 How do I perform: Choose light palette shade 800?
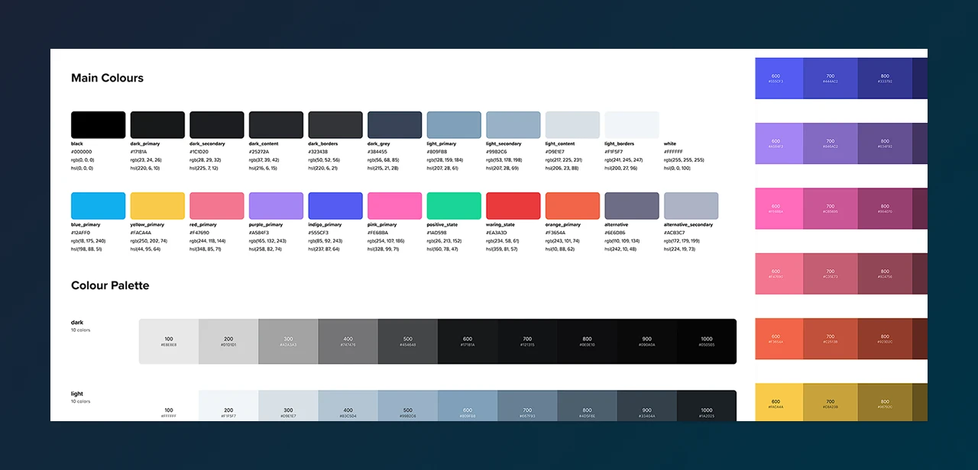(x=587, y=406)
